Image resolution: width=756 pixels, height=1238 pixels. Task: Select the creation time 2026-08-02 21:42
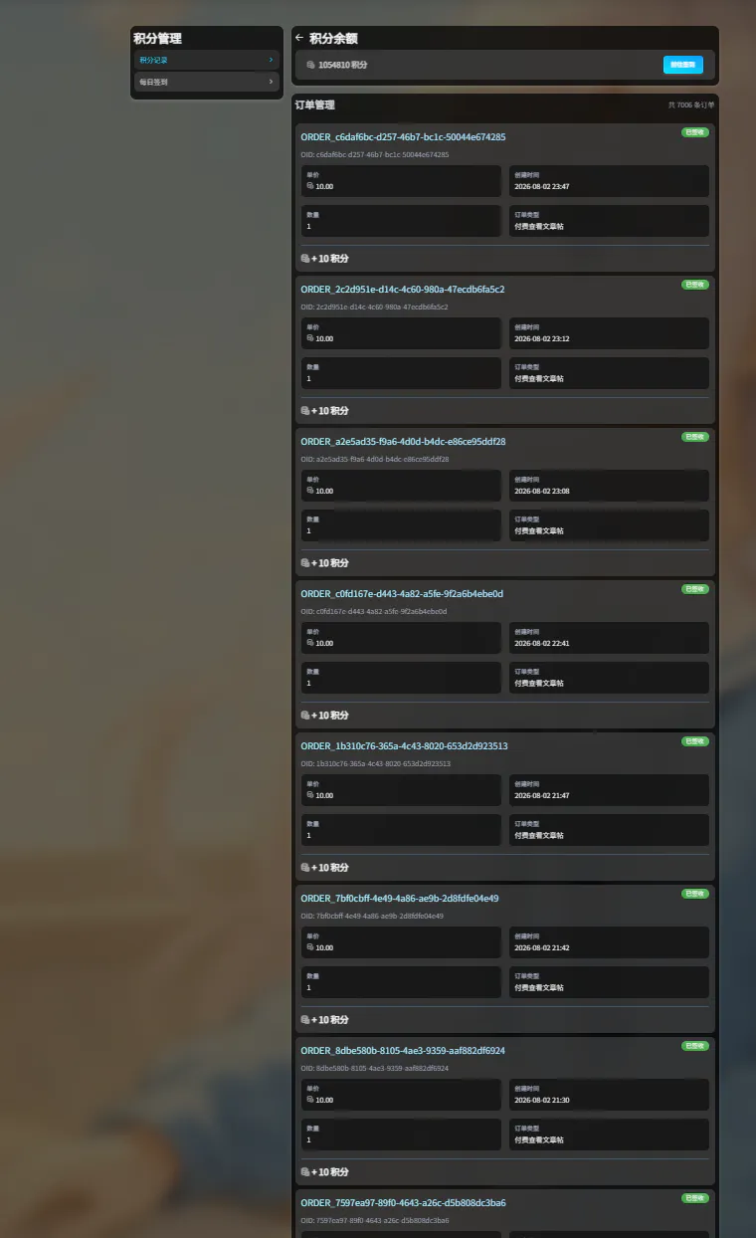(x=542, y=947)
